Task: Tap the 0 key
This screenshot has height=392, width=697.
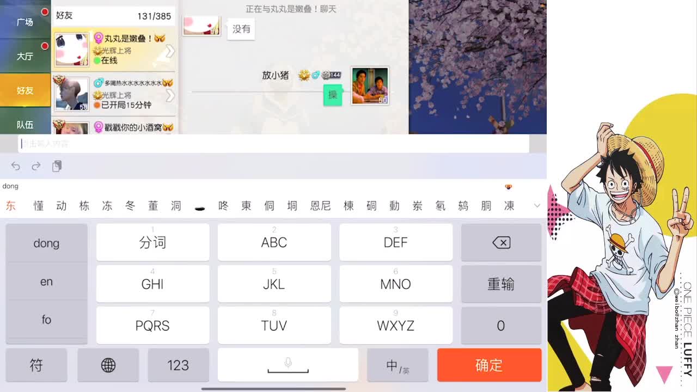Action: 501,326
